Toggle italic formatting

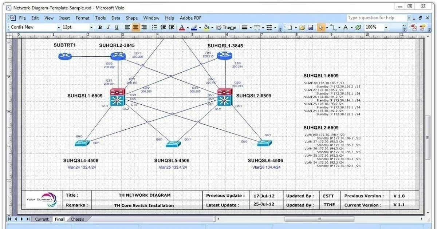[x=109, y=27]
